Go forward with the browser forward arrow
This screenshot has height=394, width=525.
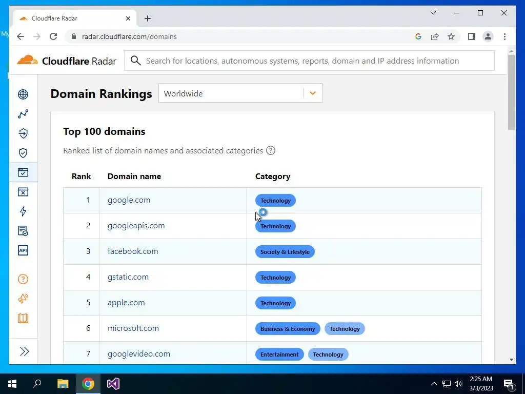pos(37,36)
